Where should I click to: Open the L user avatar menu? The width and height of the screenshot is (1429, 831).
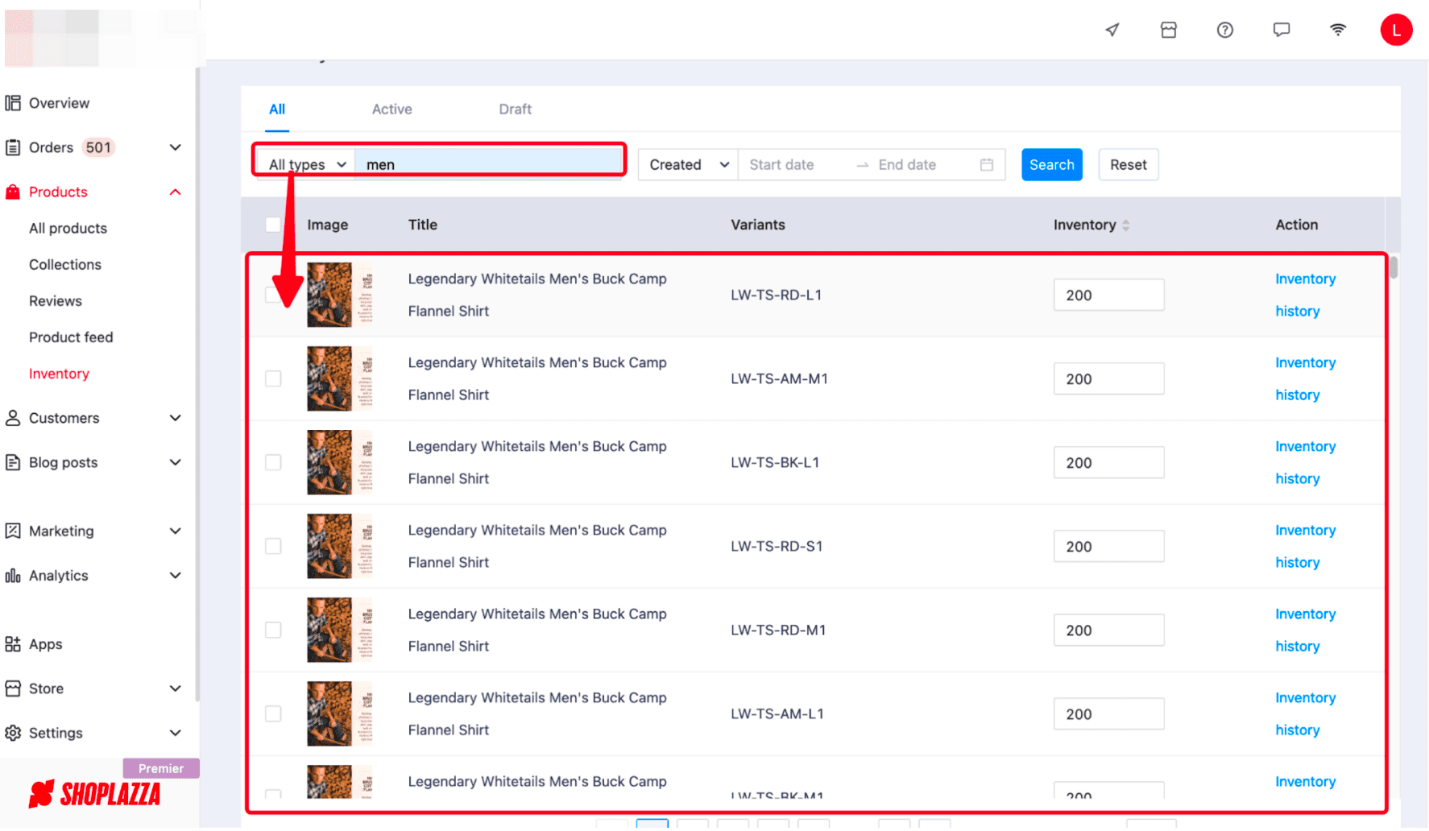[x=1396, y=30]
